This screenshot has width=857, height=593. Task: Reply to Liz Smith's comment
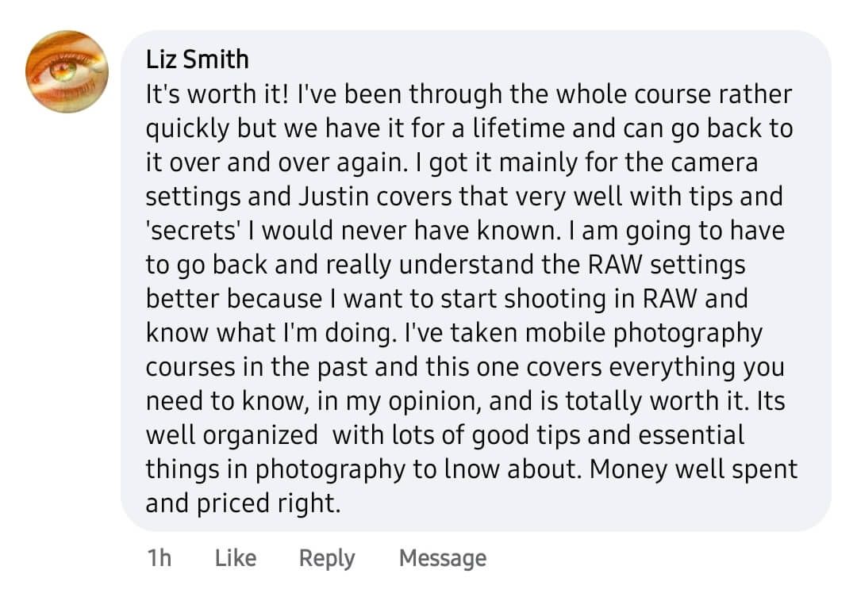coord(327,559)
